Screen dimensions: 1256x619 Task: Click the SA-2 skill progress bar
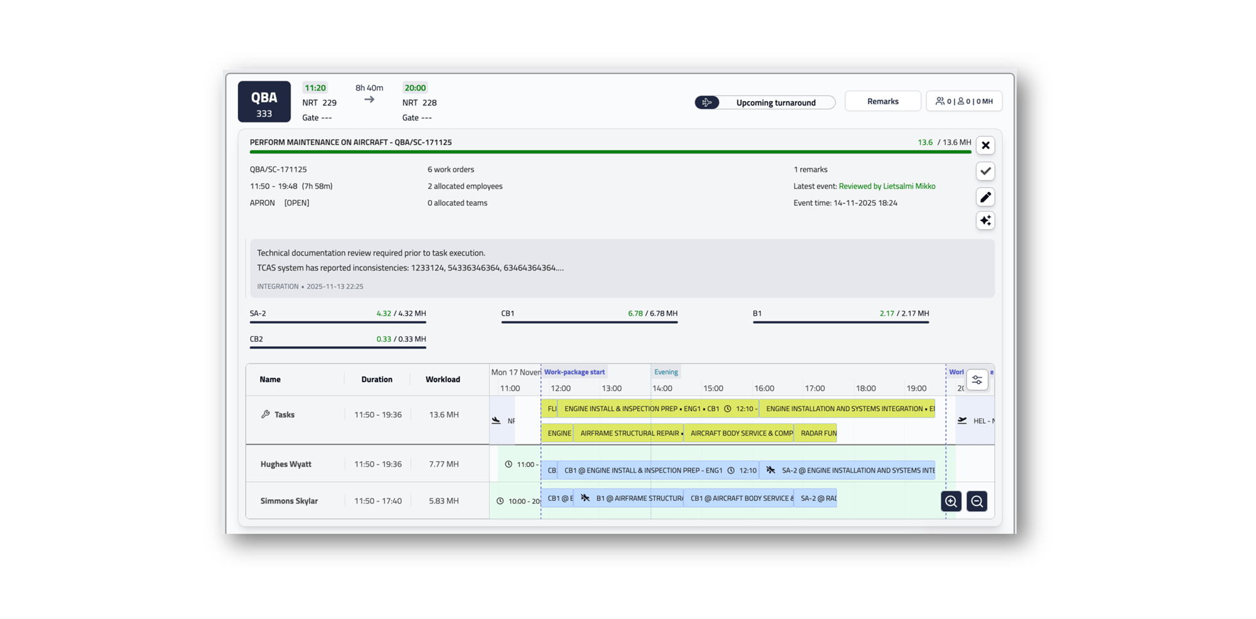338,321
